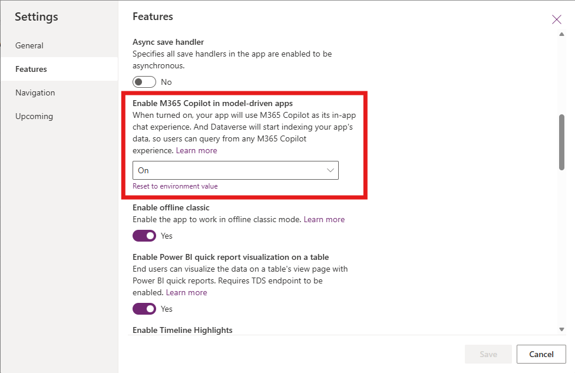Click Learn more for offline classic mode
Screen dimensions: 575x373
[x=324, y=219]
